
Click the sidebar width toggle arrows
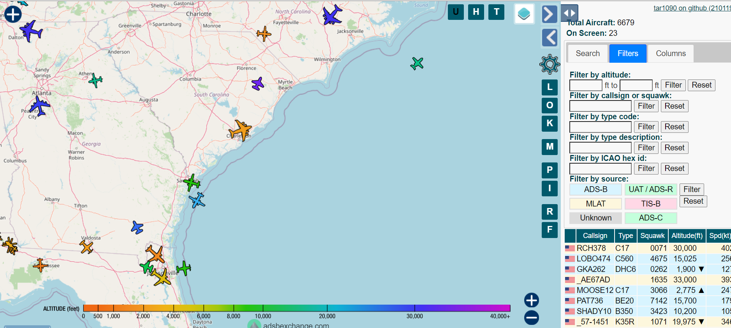coord(569,13)
